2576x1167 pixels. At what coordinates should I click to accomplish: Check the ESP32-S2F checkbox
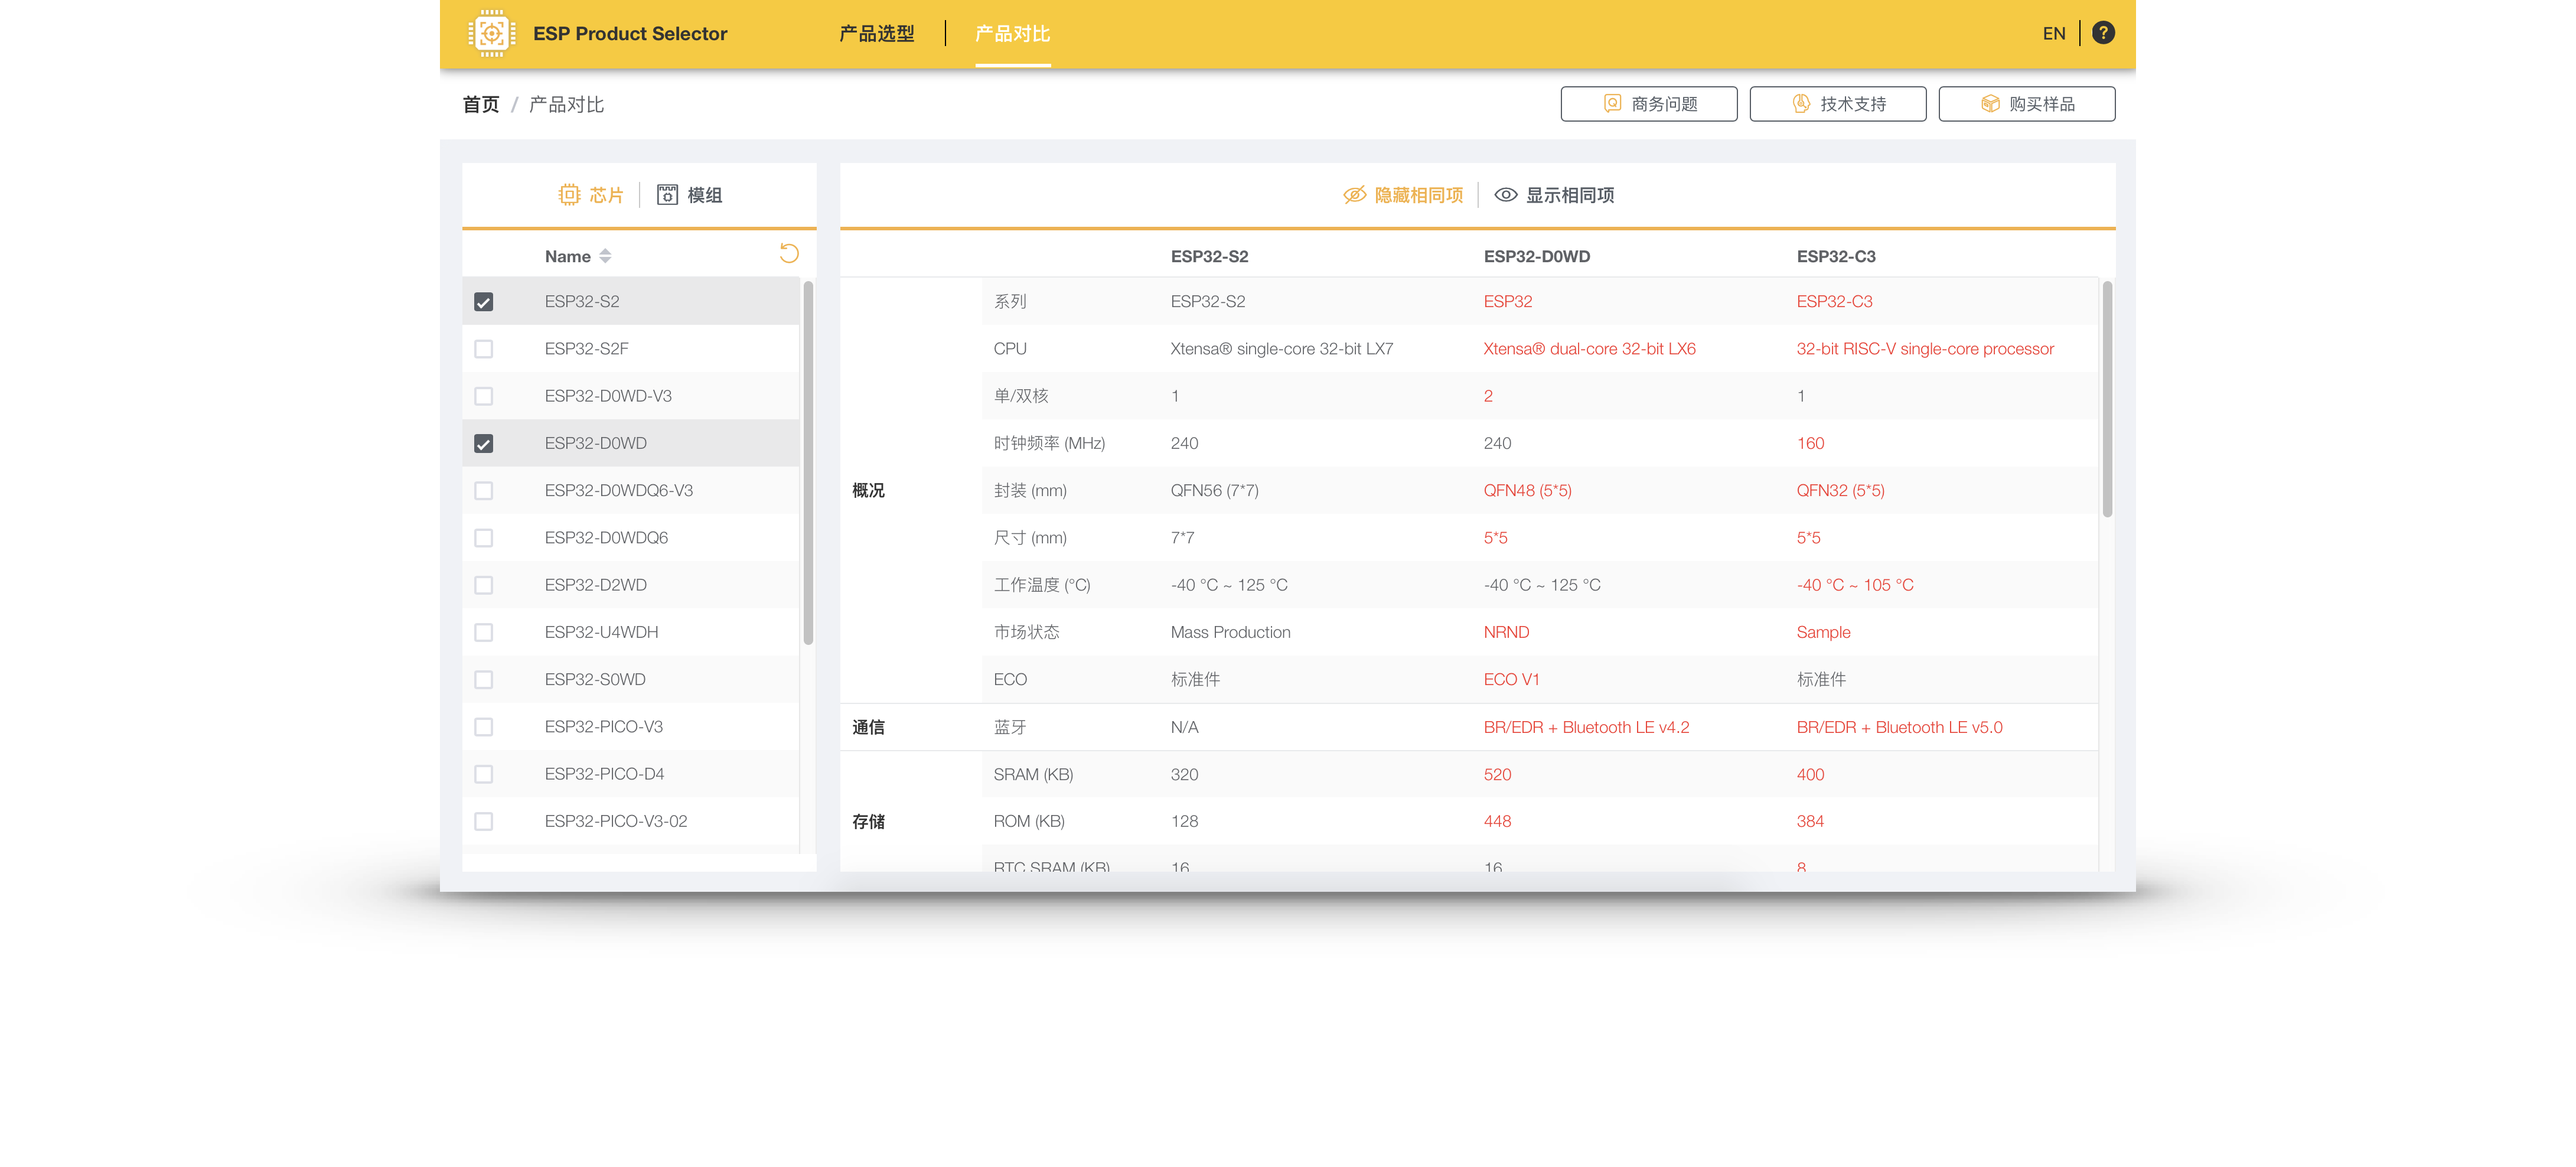click(x=484, y=349)
